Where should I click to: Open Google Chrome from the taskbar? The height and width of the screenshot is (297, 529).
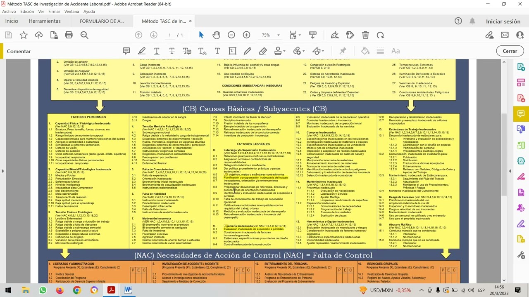click(77, 290)
